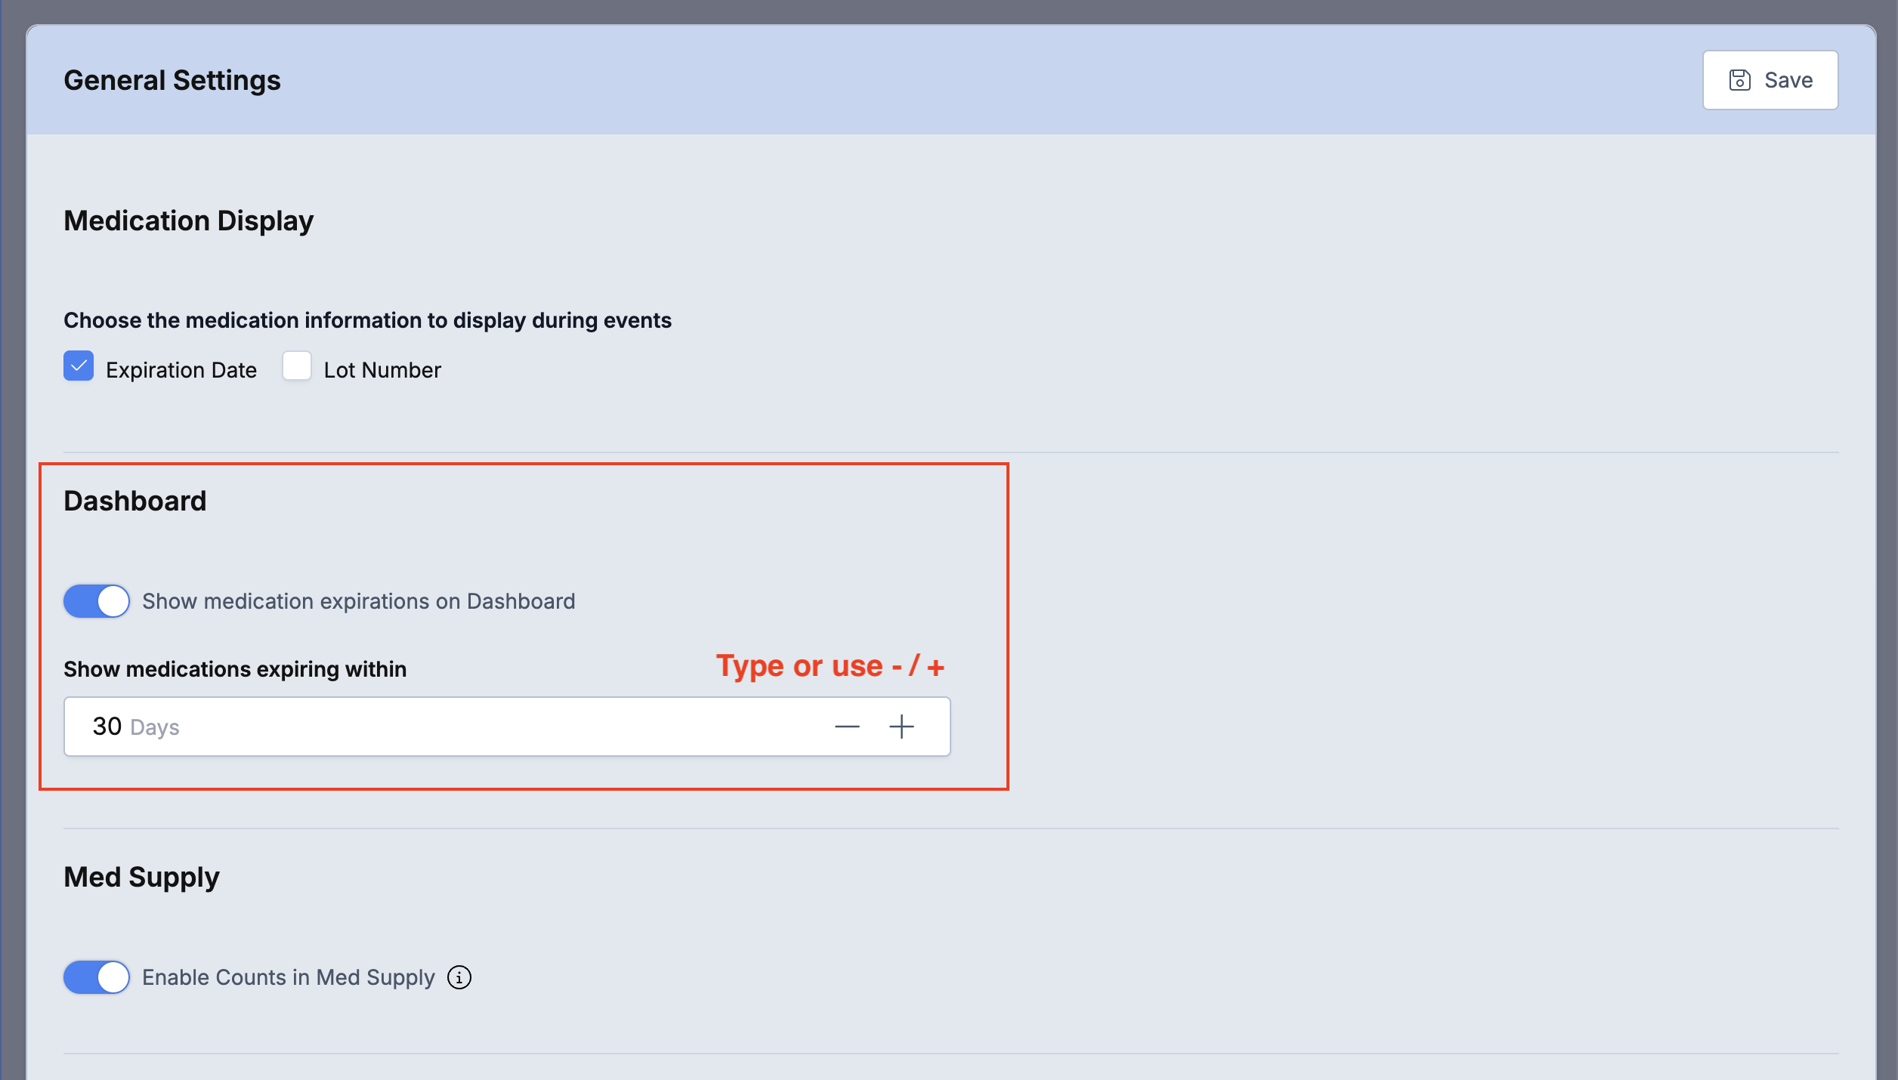
Task: Click the General Settings heading
Action: (x=172, y=80)
